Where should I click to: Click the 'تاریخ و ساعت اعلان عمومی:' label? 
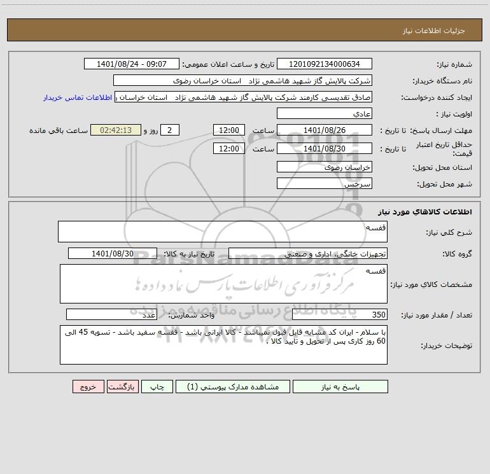[x=228, y=64]
